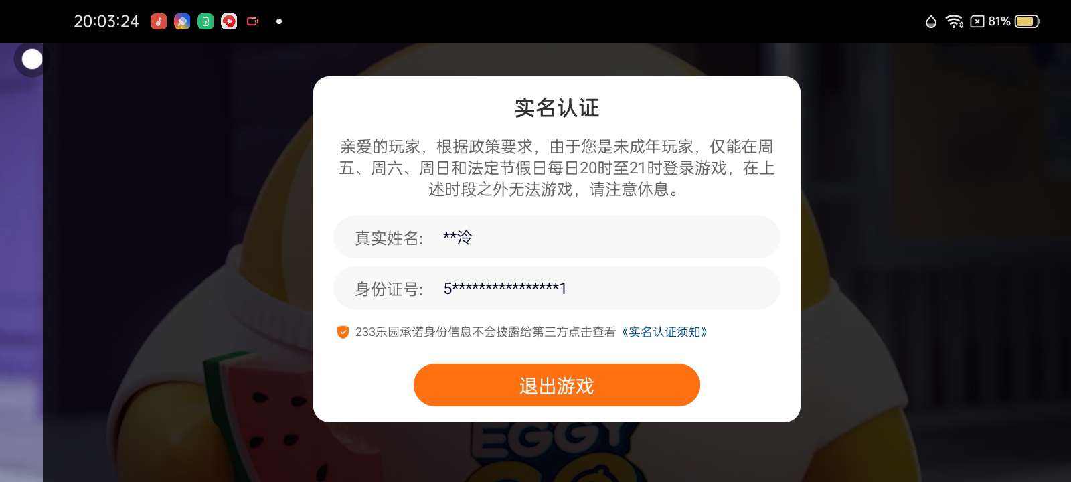The image size is (1071, 482).
Task: Select the 真实姓名 field showing **泠
Action: (556, 237)
